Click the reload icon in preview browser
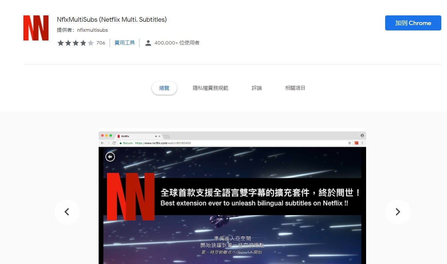 [x=114, y=143]
